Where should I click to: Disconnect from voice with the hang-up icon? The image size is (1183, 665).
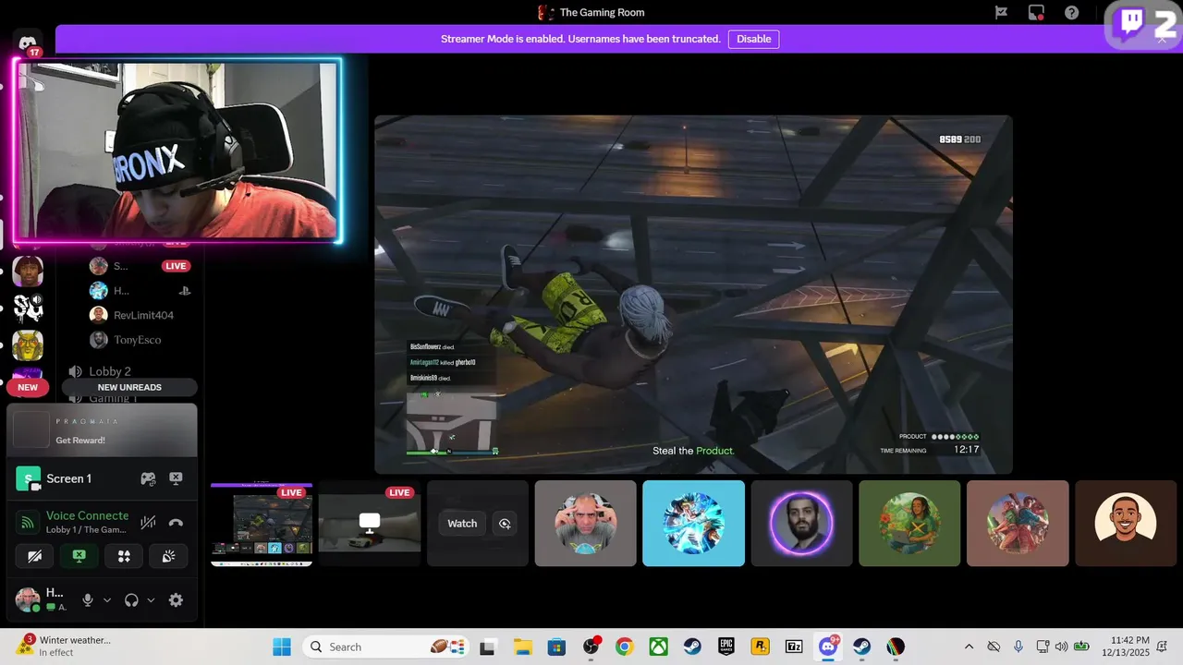pyautogui.click(x=176, y=522)
